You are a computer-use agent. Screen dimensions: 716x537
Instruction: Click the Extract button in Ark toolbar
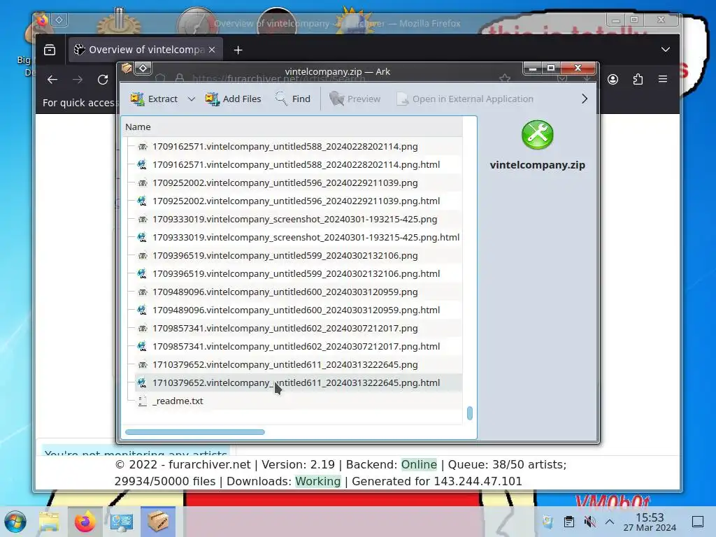[154, 99]
